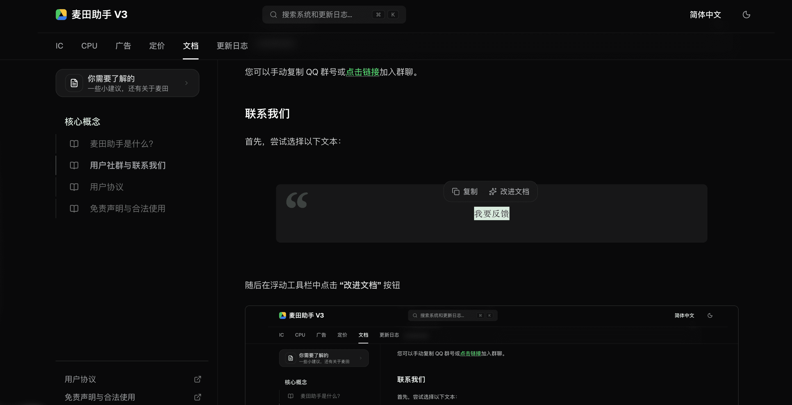Click the document icon in 你需要了解的 card
Image resolution: width=792 pixels, height=405 pixels.
coord(74,83)
